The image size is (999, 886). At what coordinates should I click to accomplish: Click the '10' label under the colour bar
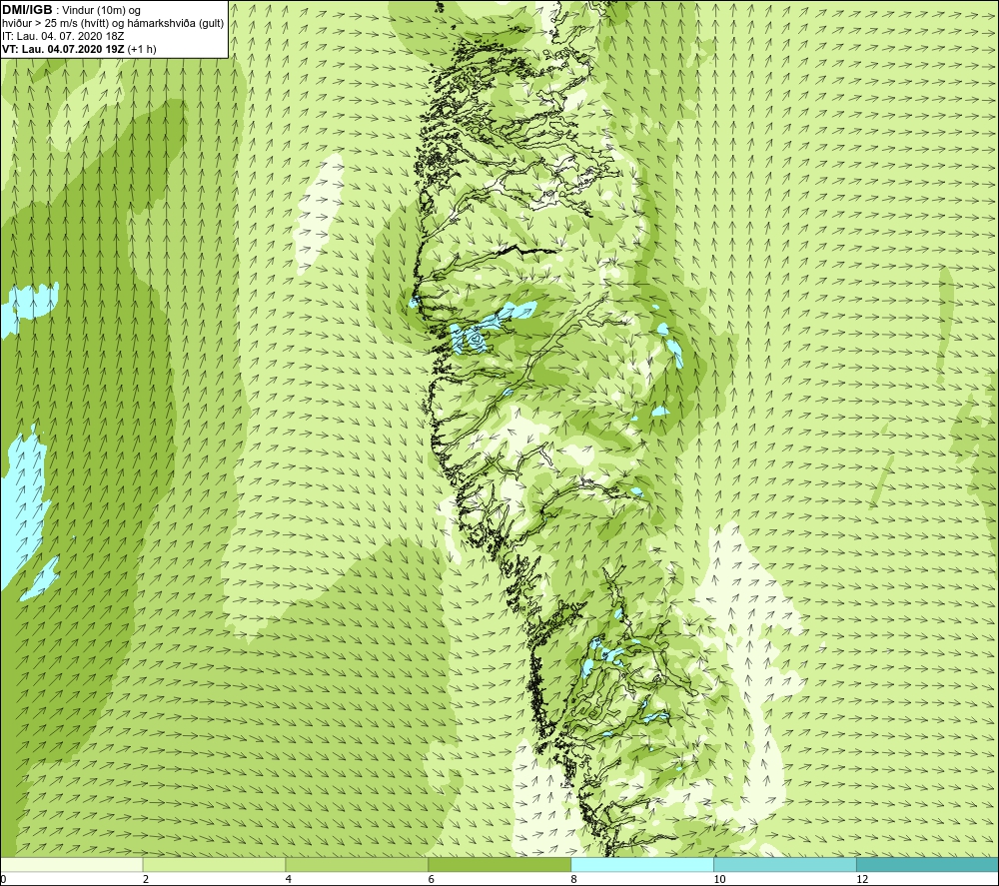click(719, 880)
